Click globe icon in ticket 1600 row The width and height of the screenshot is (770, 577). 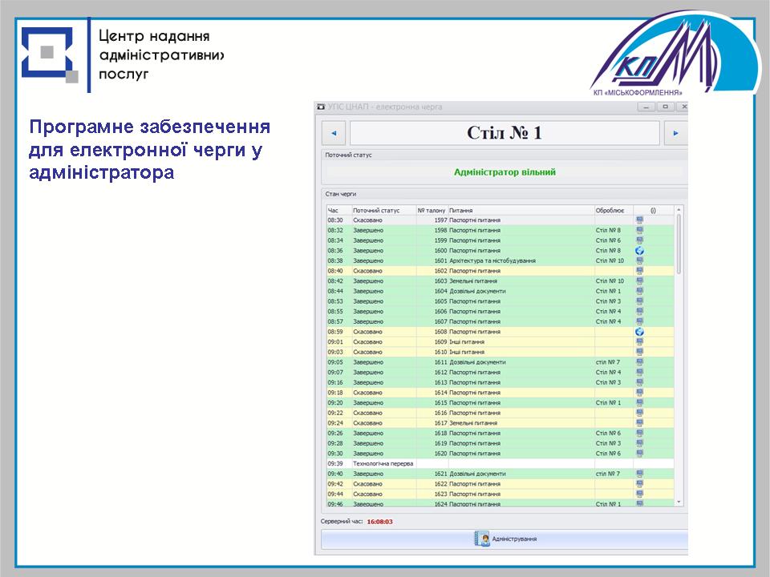pos(639,251)
